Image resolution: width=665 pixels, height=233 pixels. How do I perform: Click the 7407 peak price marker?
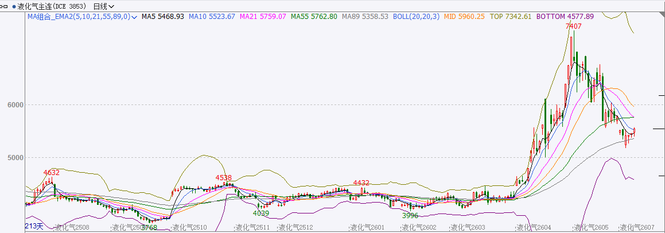point(573,26)
